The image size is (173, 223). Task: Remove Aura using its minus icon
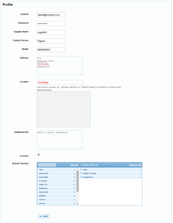[140, 170]
